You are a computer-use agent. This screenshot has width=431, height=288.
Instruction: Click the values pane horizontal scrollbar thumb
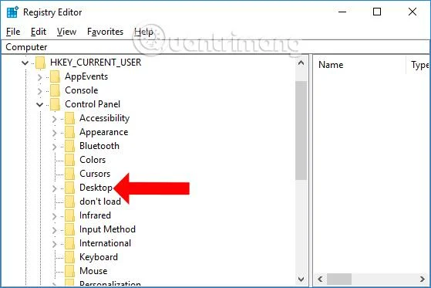tap(339, 280)
